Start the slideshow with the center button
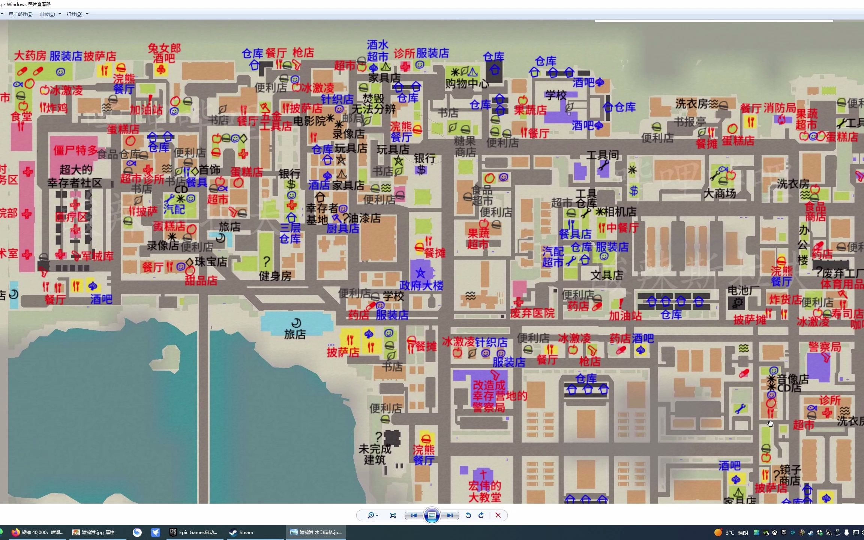Image resolution: width=864 pixels, height=540 pixels. click(432, 515)
